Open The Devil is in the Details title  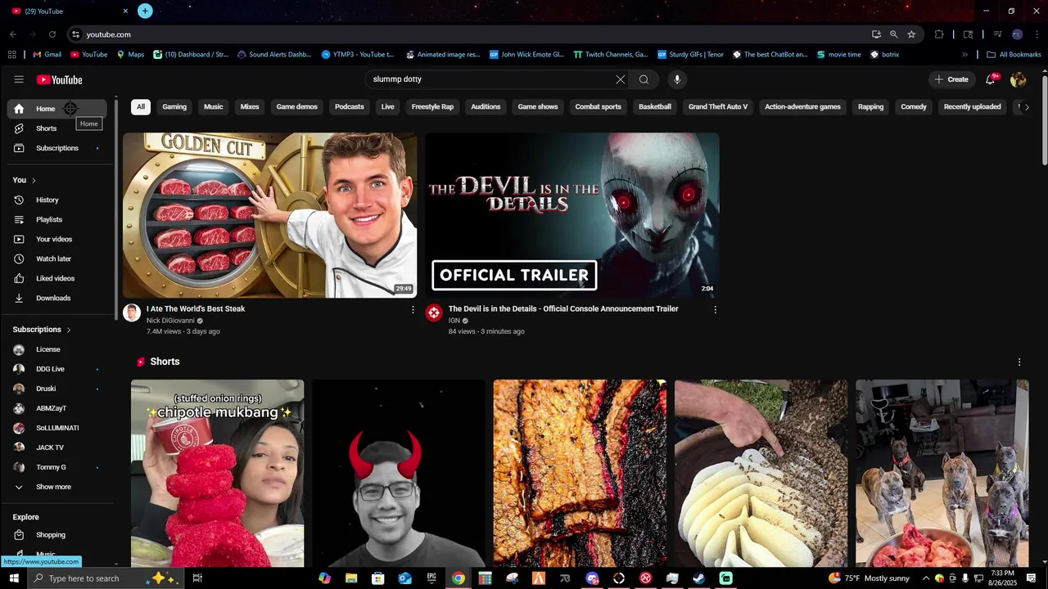pyautogui.click(x=563, y=309)
